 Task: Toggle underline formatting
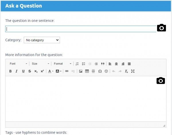(23, 71)
